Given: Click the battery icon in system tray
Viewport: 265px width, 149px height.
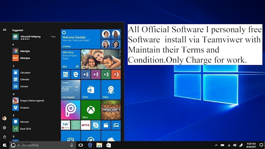Looking at the screenshot, I should 223,145.
